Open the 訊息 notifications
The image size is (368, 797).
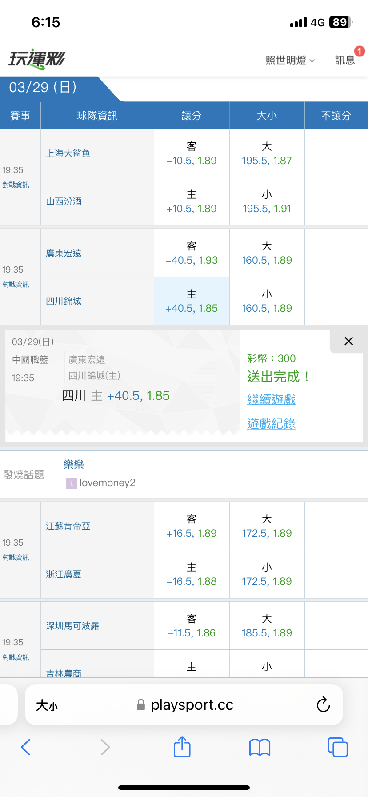coord(345,60)
